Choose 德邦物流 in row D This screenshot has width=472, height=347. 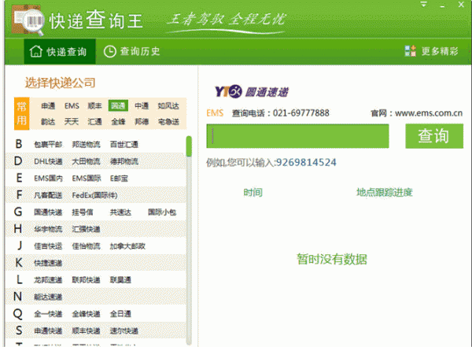(x=124, y=161)
